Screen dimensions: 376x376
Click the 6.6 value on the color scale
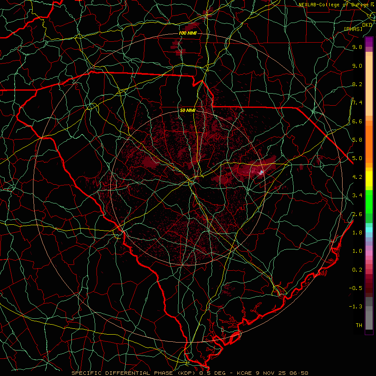click(x=357, y=121)
